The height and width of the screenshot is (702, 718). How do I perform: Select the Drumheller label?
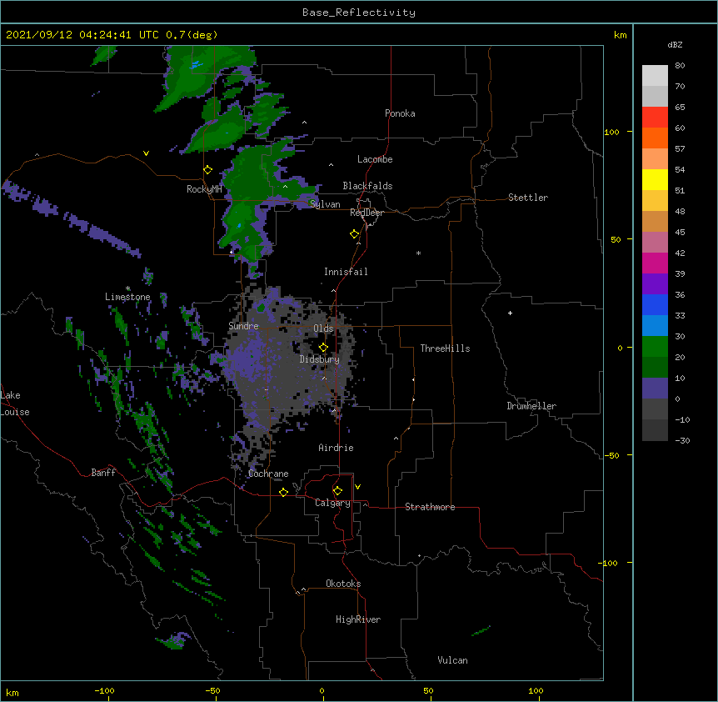pyautogui.click(x=531, y=406)
